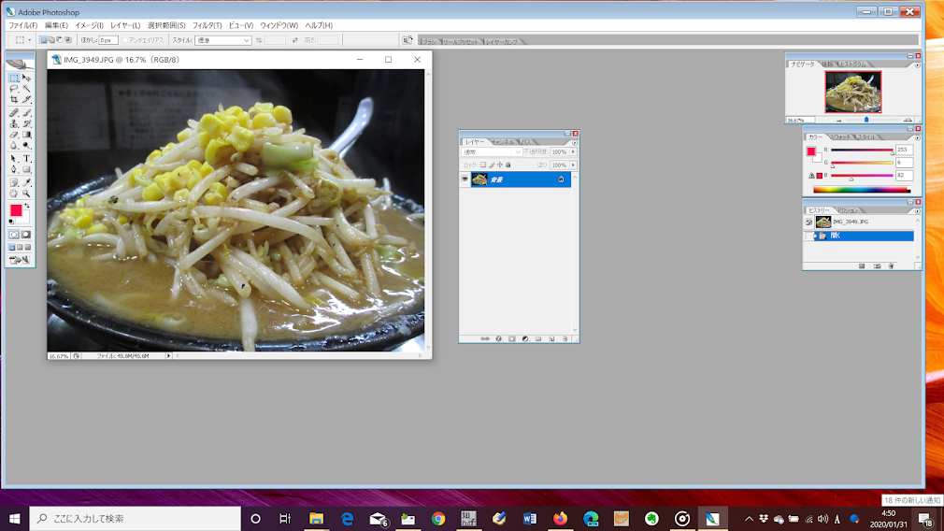The width and height of the screenshot is (944, 531).
Task: Toggle Quick Mask mode in toolbox
Action: [26, 235]
